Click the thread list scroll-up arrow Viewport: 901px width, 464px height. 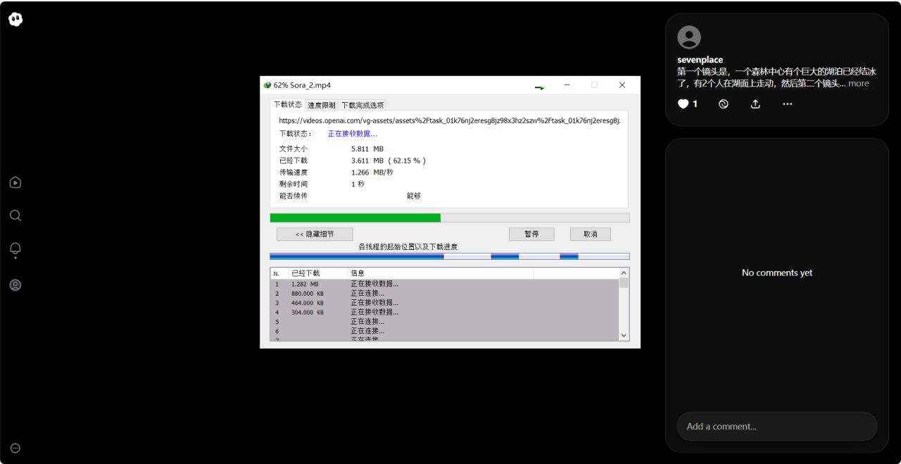(x=624, y=273)
